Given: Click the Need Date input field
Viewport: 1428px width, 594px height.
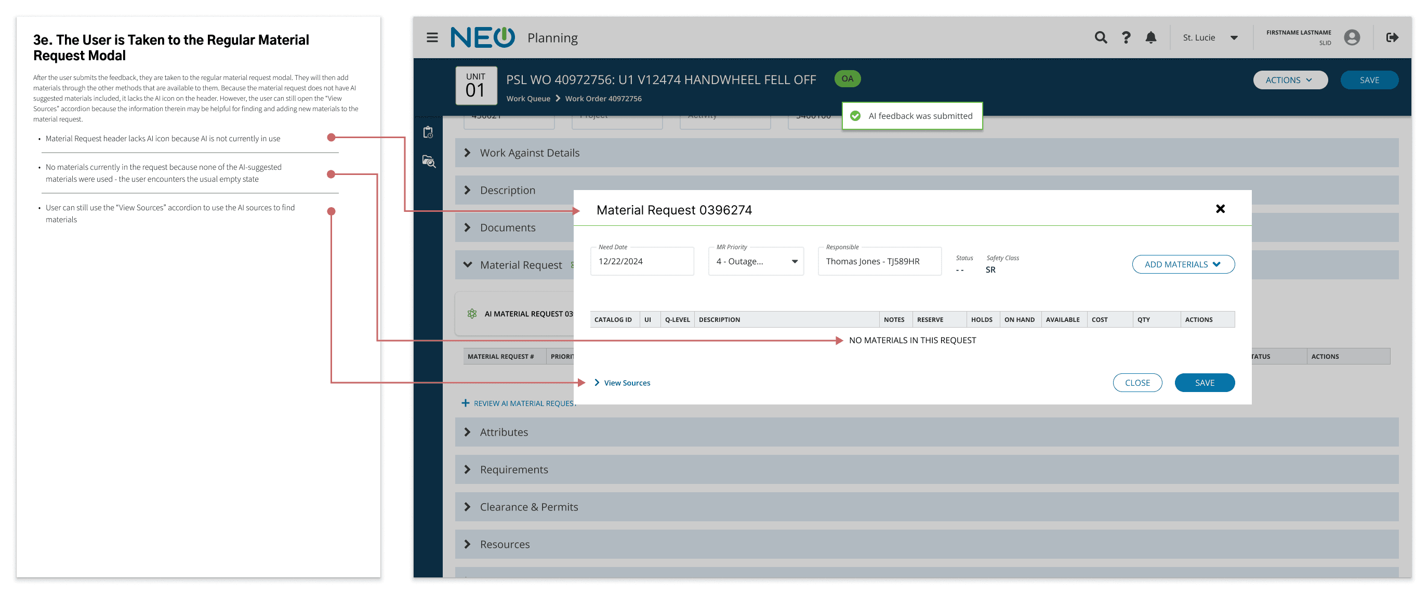Looking at the screenshot, I should coord(641,262).
